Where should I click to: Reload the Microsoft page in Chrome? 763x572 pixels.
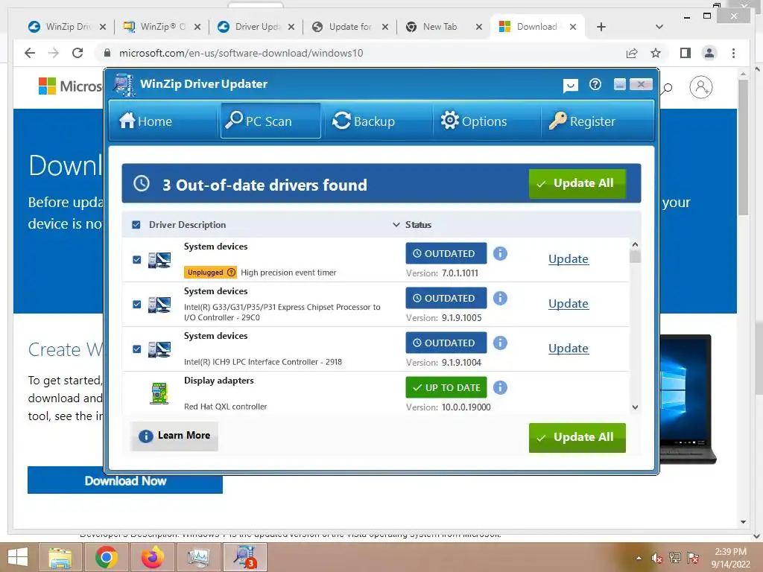click(77, 53)
